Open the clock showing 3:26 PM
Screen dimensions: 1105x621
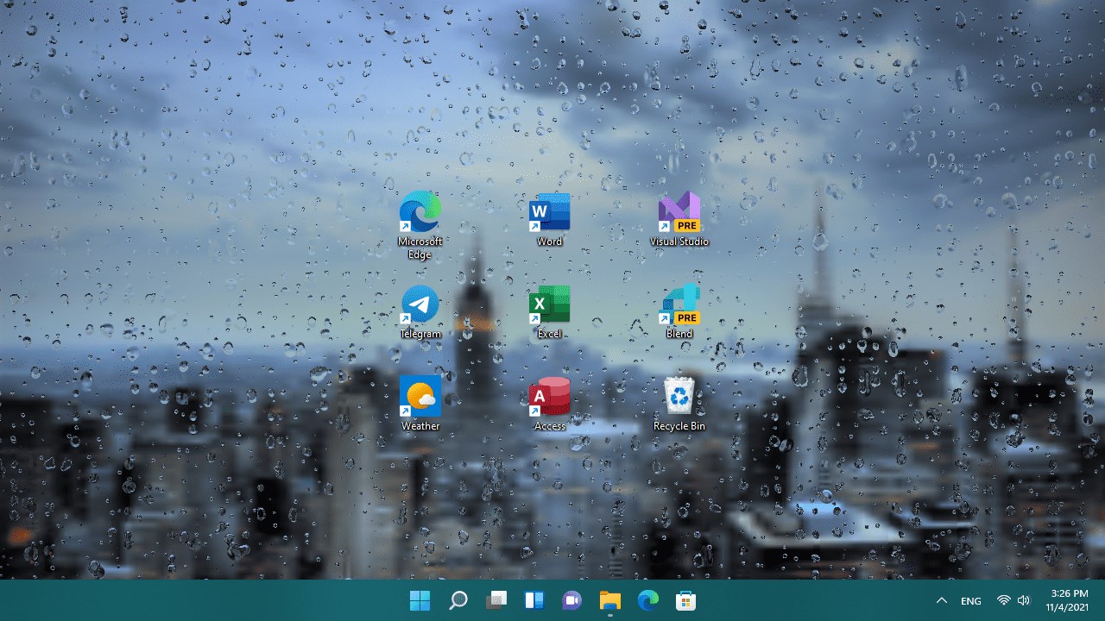[1068, 600]
